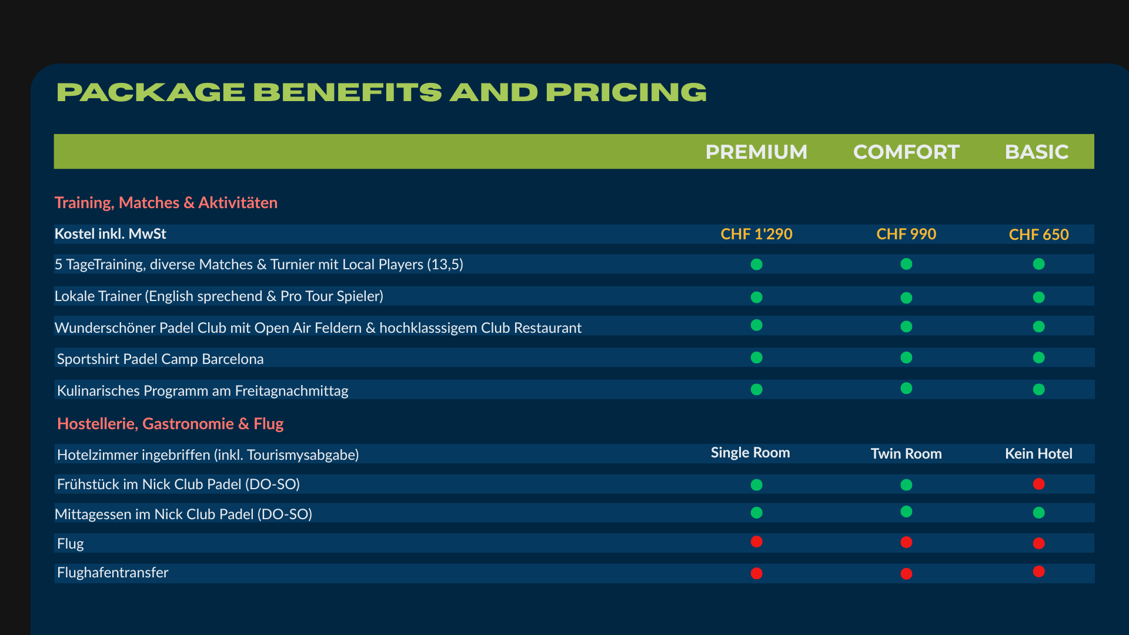This screenshot has width=1129, height=635.
Task: Click the green dot for Premium Frühstück
Action: 757,485
